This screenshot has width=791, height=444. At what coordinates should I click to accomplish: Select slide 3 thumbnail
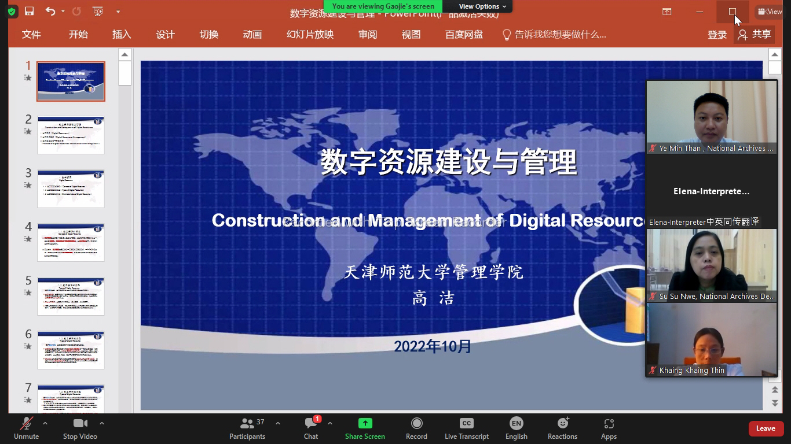(71, 189)
